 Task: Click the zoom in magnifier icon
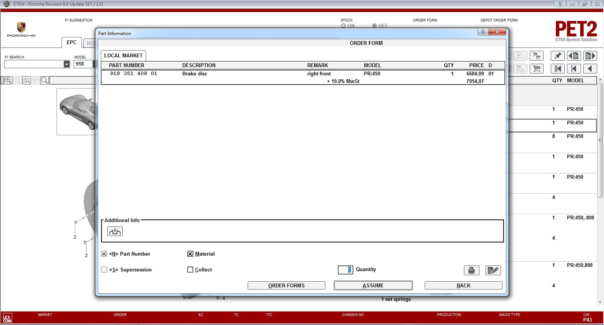coord(8,80)
